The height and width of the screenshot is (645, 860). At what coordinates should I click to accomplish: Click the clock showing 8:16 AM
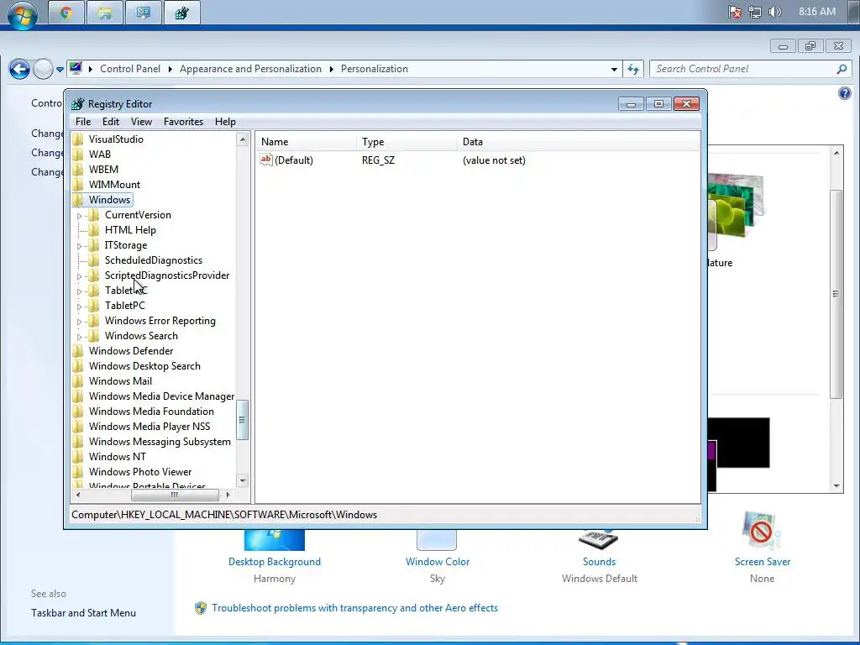(x=816, y=12)
